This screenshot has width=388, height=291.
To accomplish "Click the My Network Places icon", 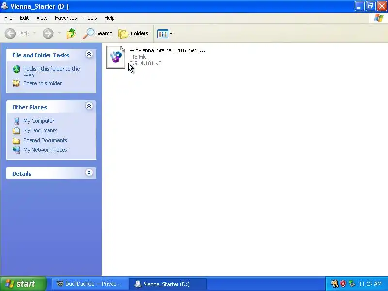I will tap(16, 150).
